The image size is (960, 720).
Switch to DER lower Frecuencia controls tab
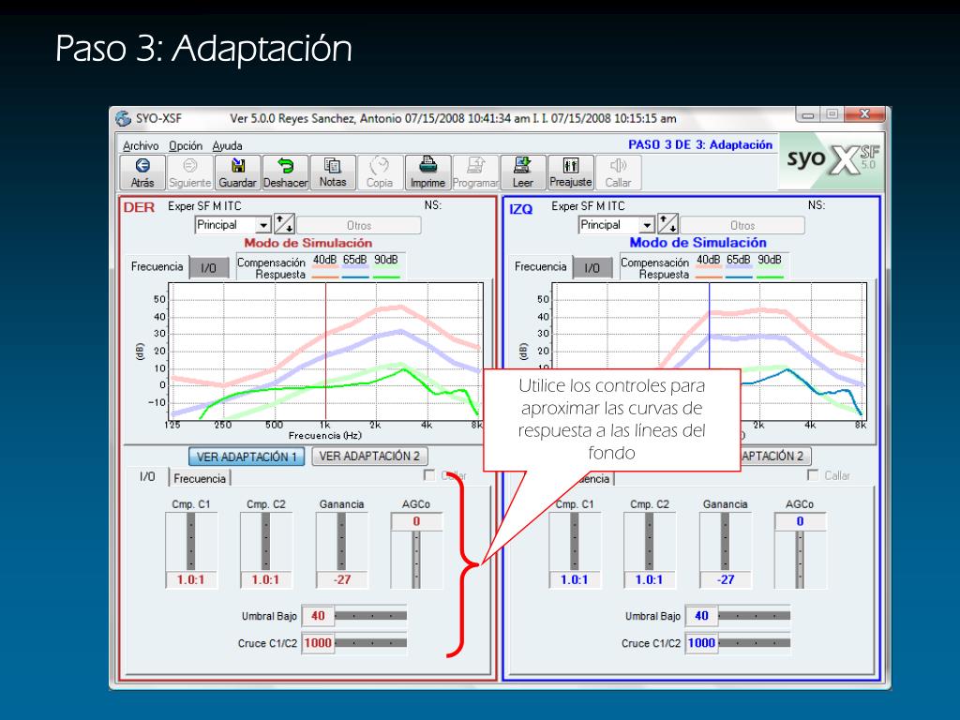pyautogui.click(x=200, y=479)
